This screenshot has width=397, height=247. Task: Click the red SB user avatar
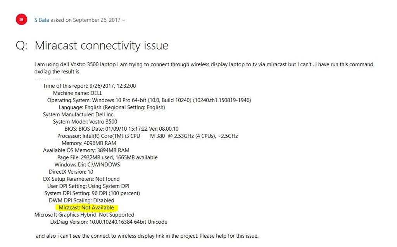[21, 19]
